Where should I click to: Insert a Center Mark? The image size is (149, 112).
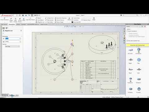coord(76,18)
